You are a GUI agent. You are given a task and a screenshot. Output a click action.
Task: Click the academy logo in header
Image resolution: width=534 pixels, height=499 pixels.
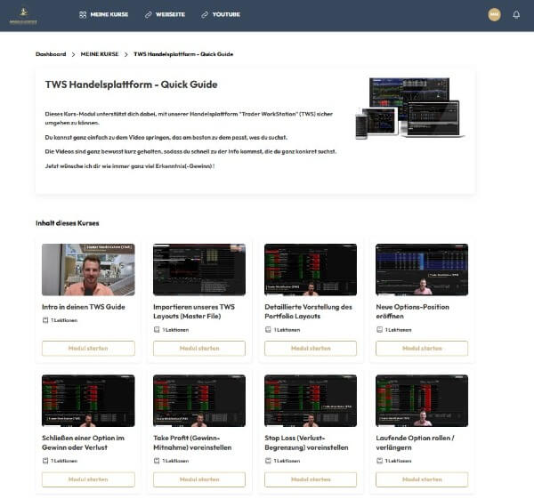coord(22,15)
